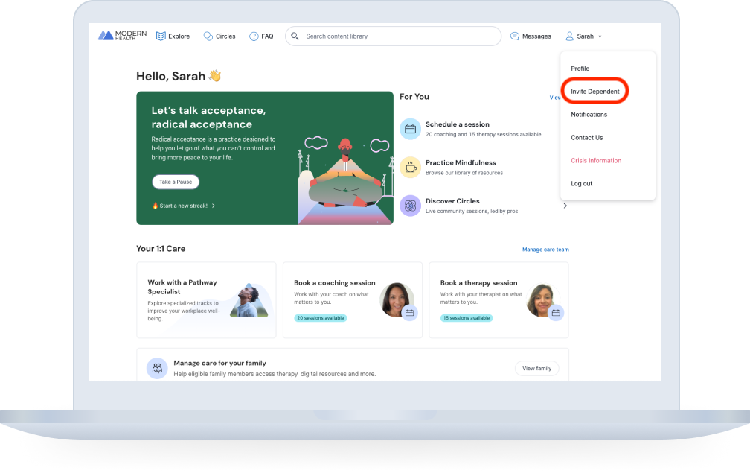Click the Sarah user profile icon
Viewport: 750px width, 473px height.
coord(569,36)
